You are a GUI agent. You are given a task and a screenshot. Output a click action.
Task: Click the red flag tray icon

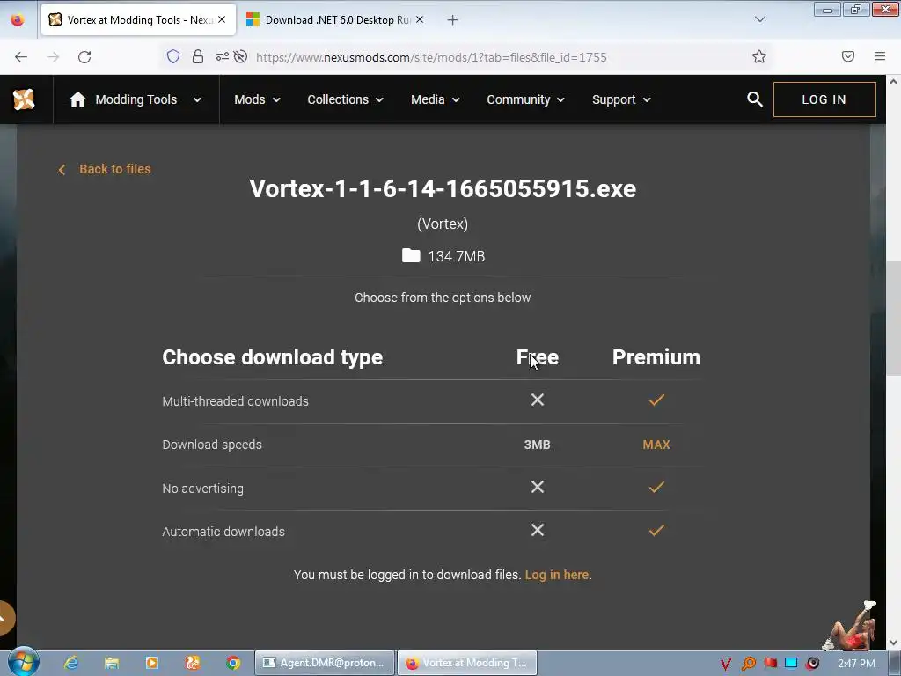coord(770,663)
